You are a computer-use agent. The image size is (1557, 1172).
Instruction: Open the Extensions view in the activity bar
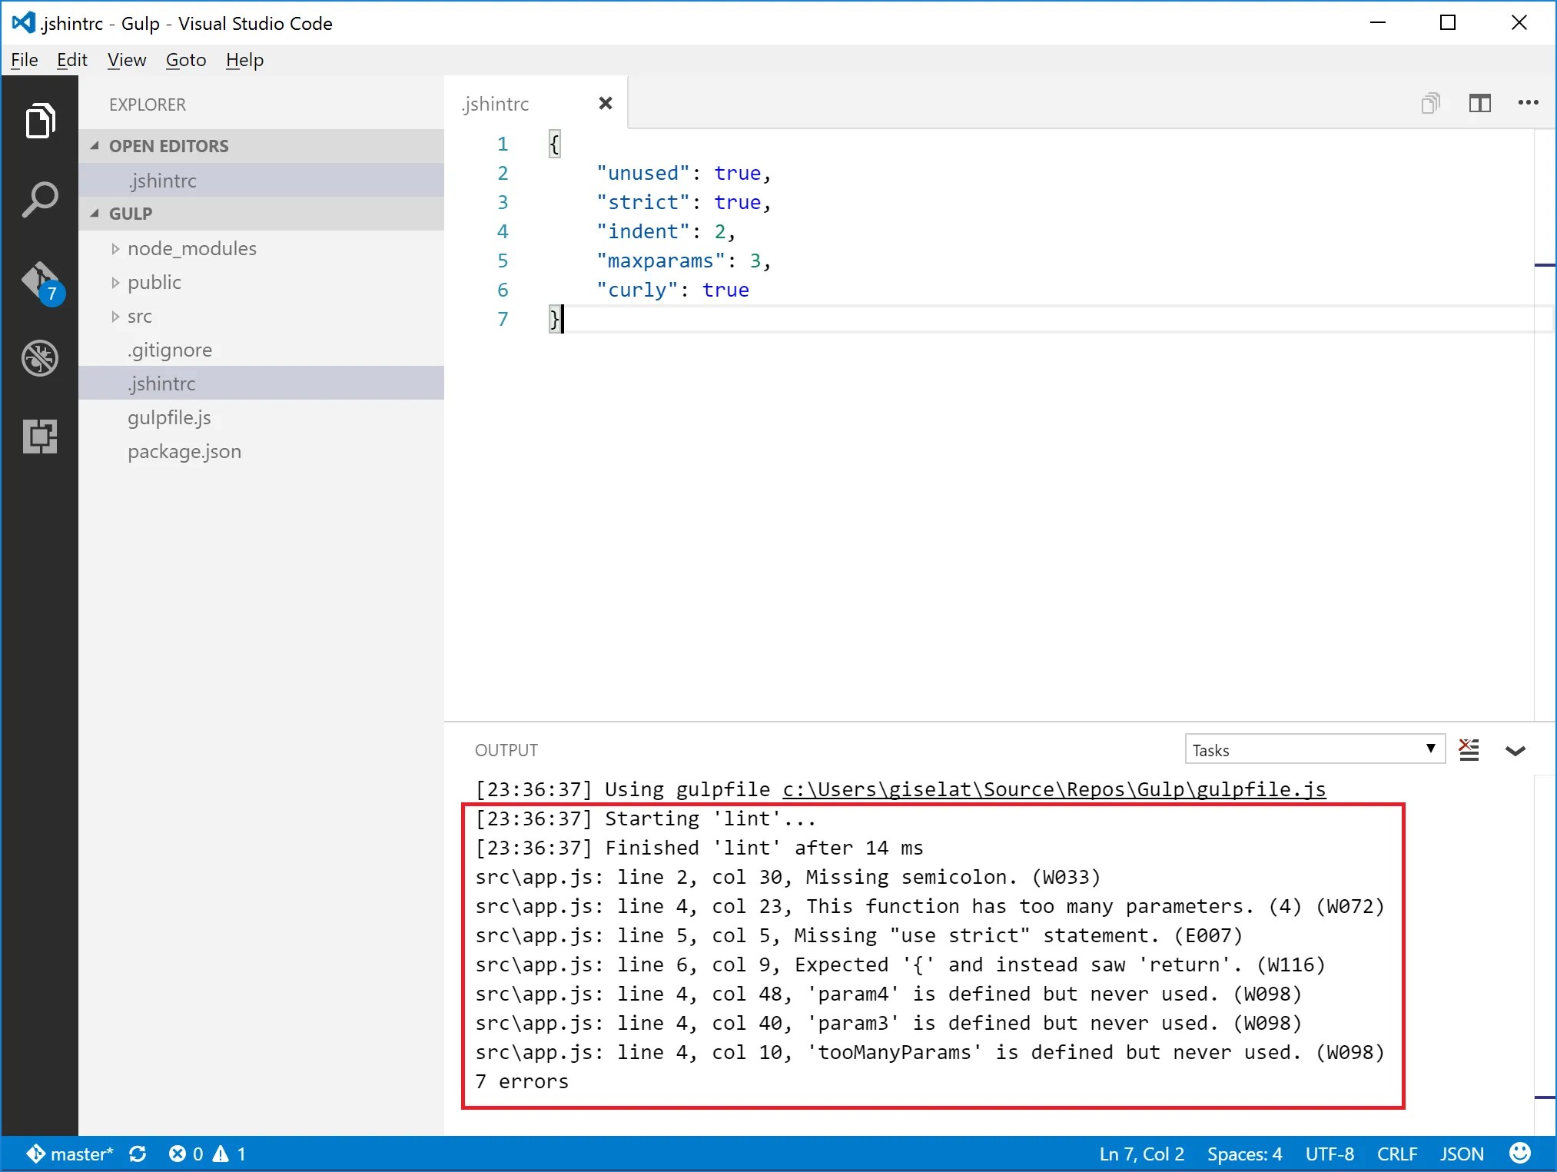click(x=40, y=437)
